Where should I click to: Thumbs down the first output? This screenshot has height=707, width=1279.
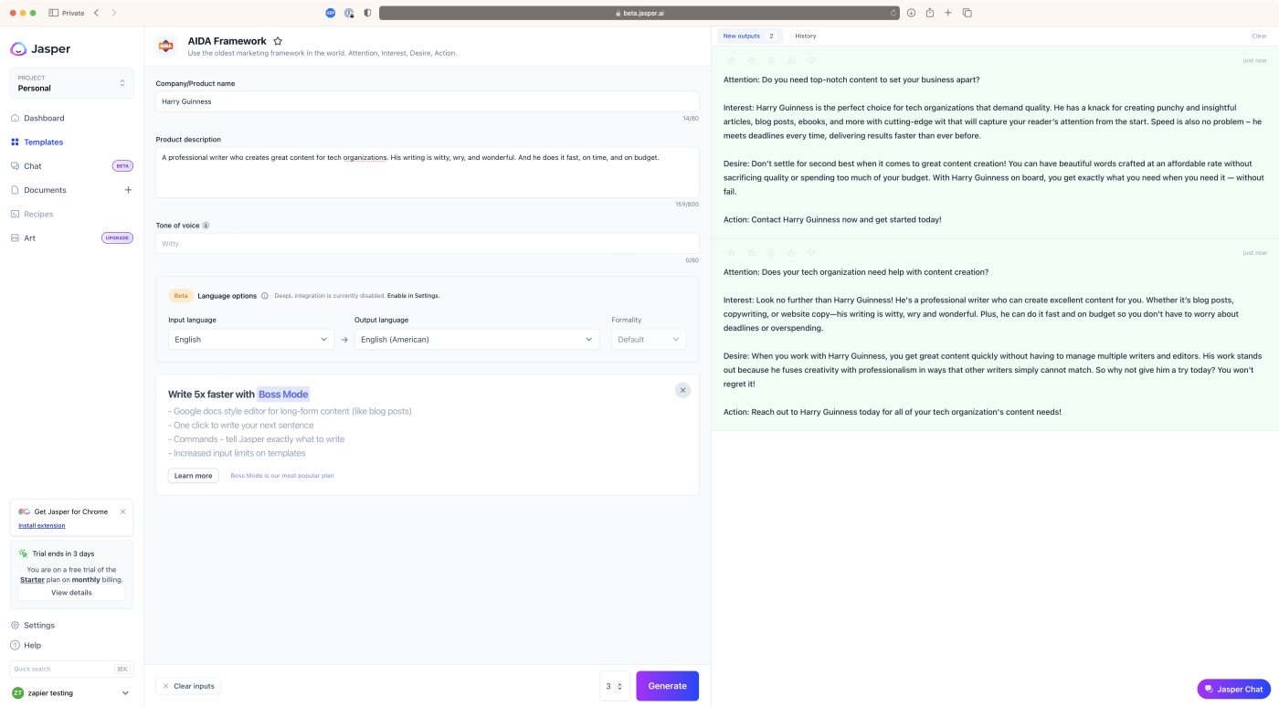point(811,60)
